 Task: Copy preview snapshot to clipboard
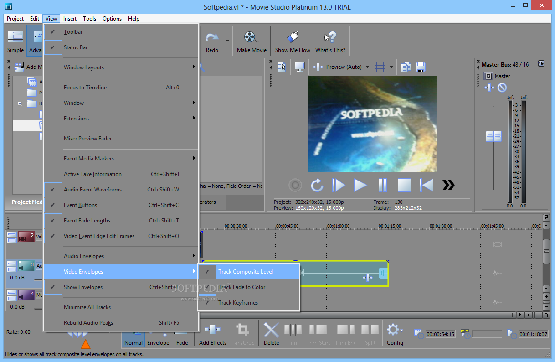pyautogui.click(x=406, y=67)
